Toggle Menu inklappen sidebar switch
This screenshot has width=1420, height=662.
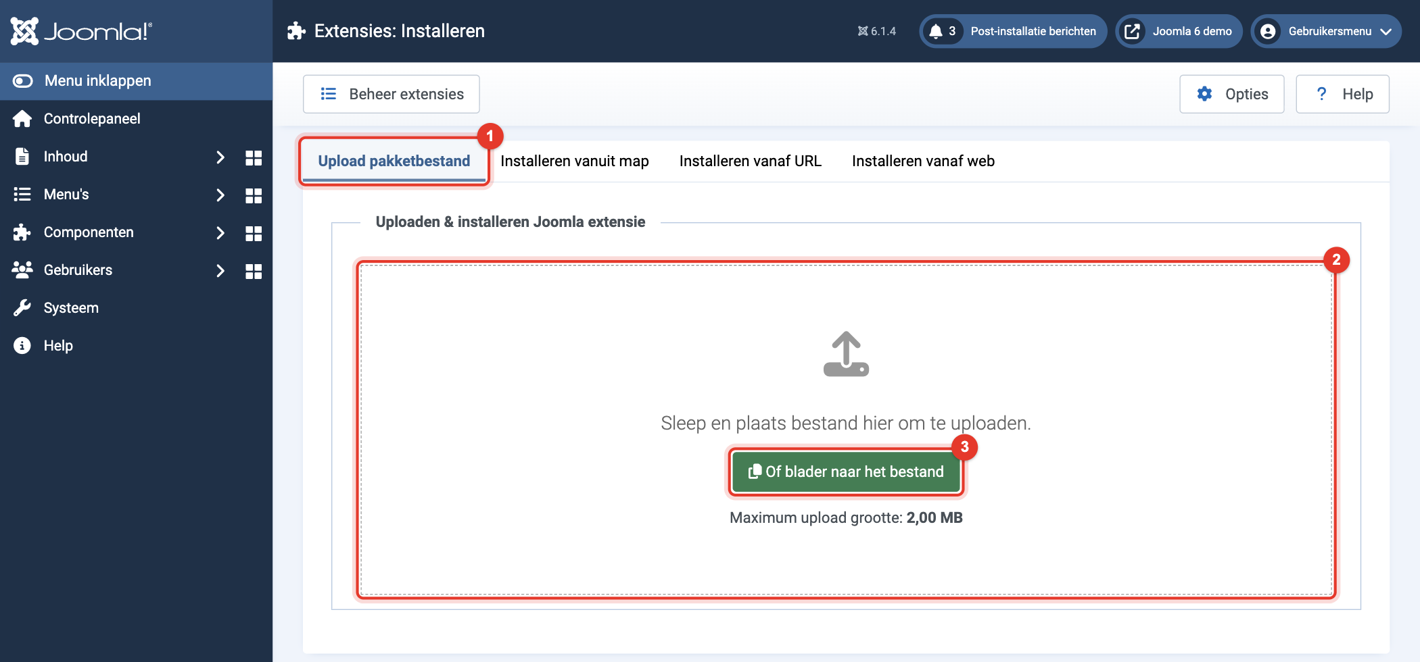(x=23, y=81)
